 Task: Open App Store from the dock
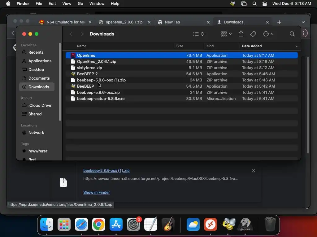click(x=116, y=224)
